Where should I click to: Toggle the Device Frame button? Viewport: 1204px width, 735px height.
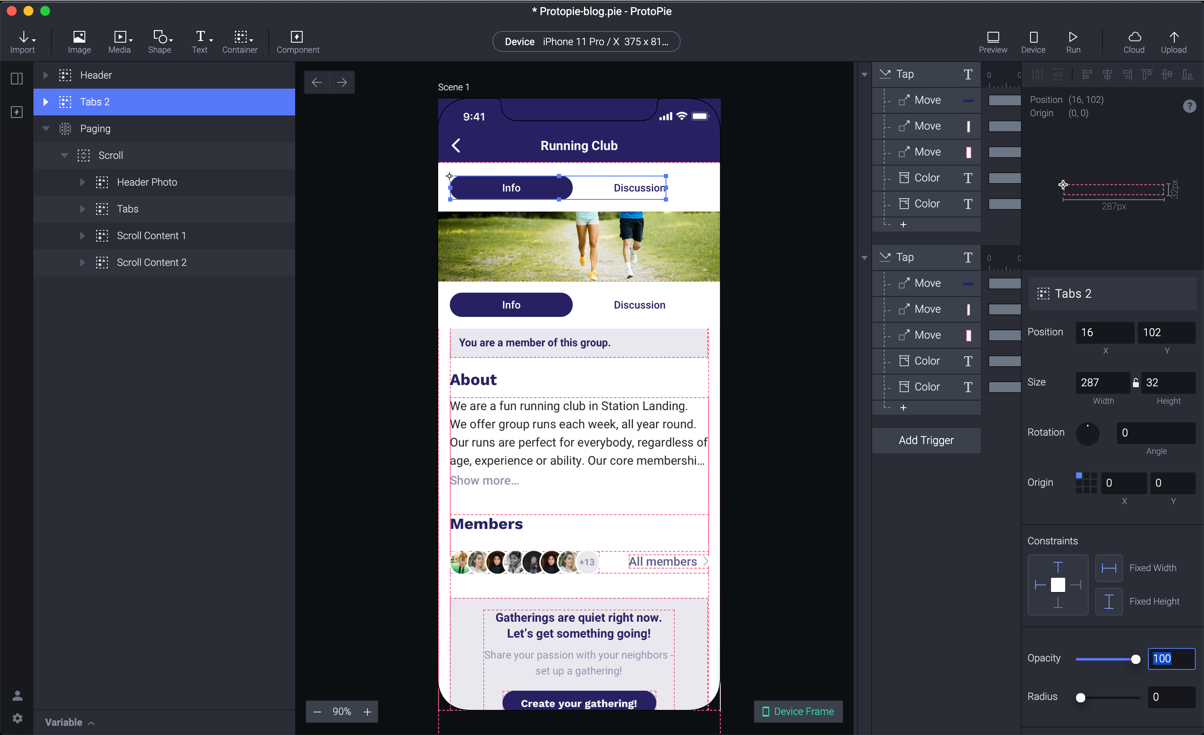798,711
